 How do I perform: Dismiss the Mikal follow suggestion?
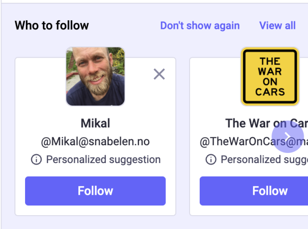(159, 74)
